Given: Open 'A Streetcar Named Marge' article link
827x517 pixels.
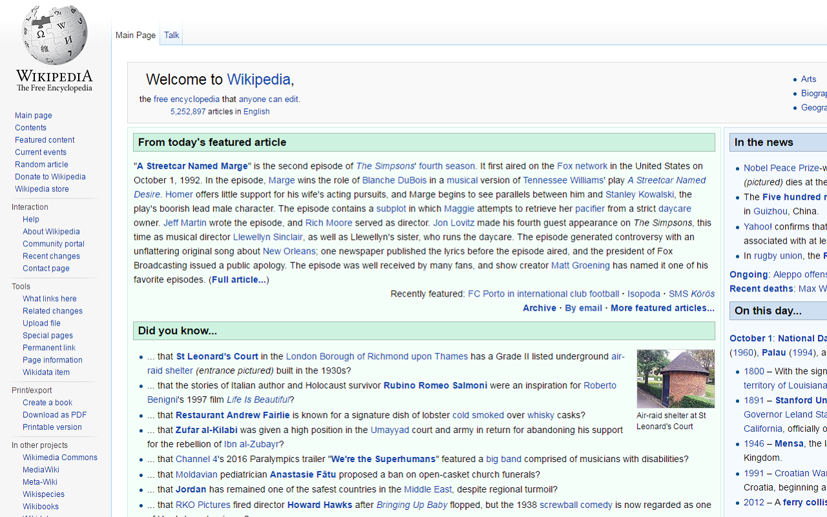Looking at the screenshot, I should [x=193, y=167].
